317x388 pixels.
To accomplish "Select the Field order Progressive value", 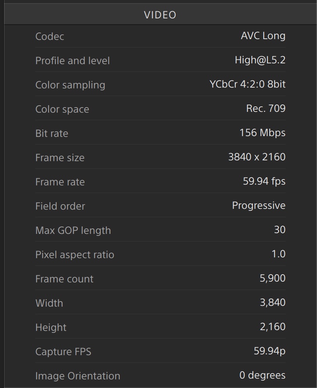I will 259,206.
